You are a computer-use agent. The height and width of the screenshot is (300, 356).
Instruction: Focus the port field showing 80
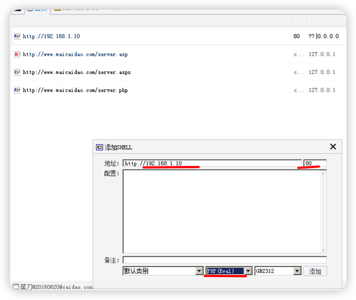click(315, 163)
